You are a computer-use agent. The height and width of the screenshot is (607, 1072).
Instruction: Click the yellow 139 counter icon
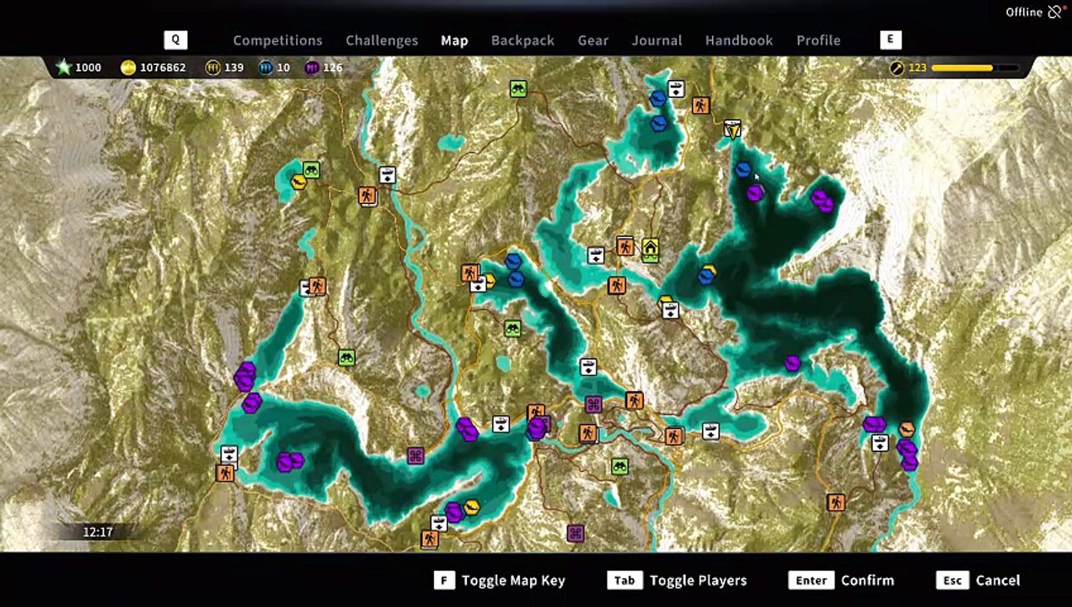point(213,67)
